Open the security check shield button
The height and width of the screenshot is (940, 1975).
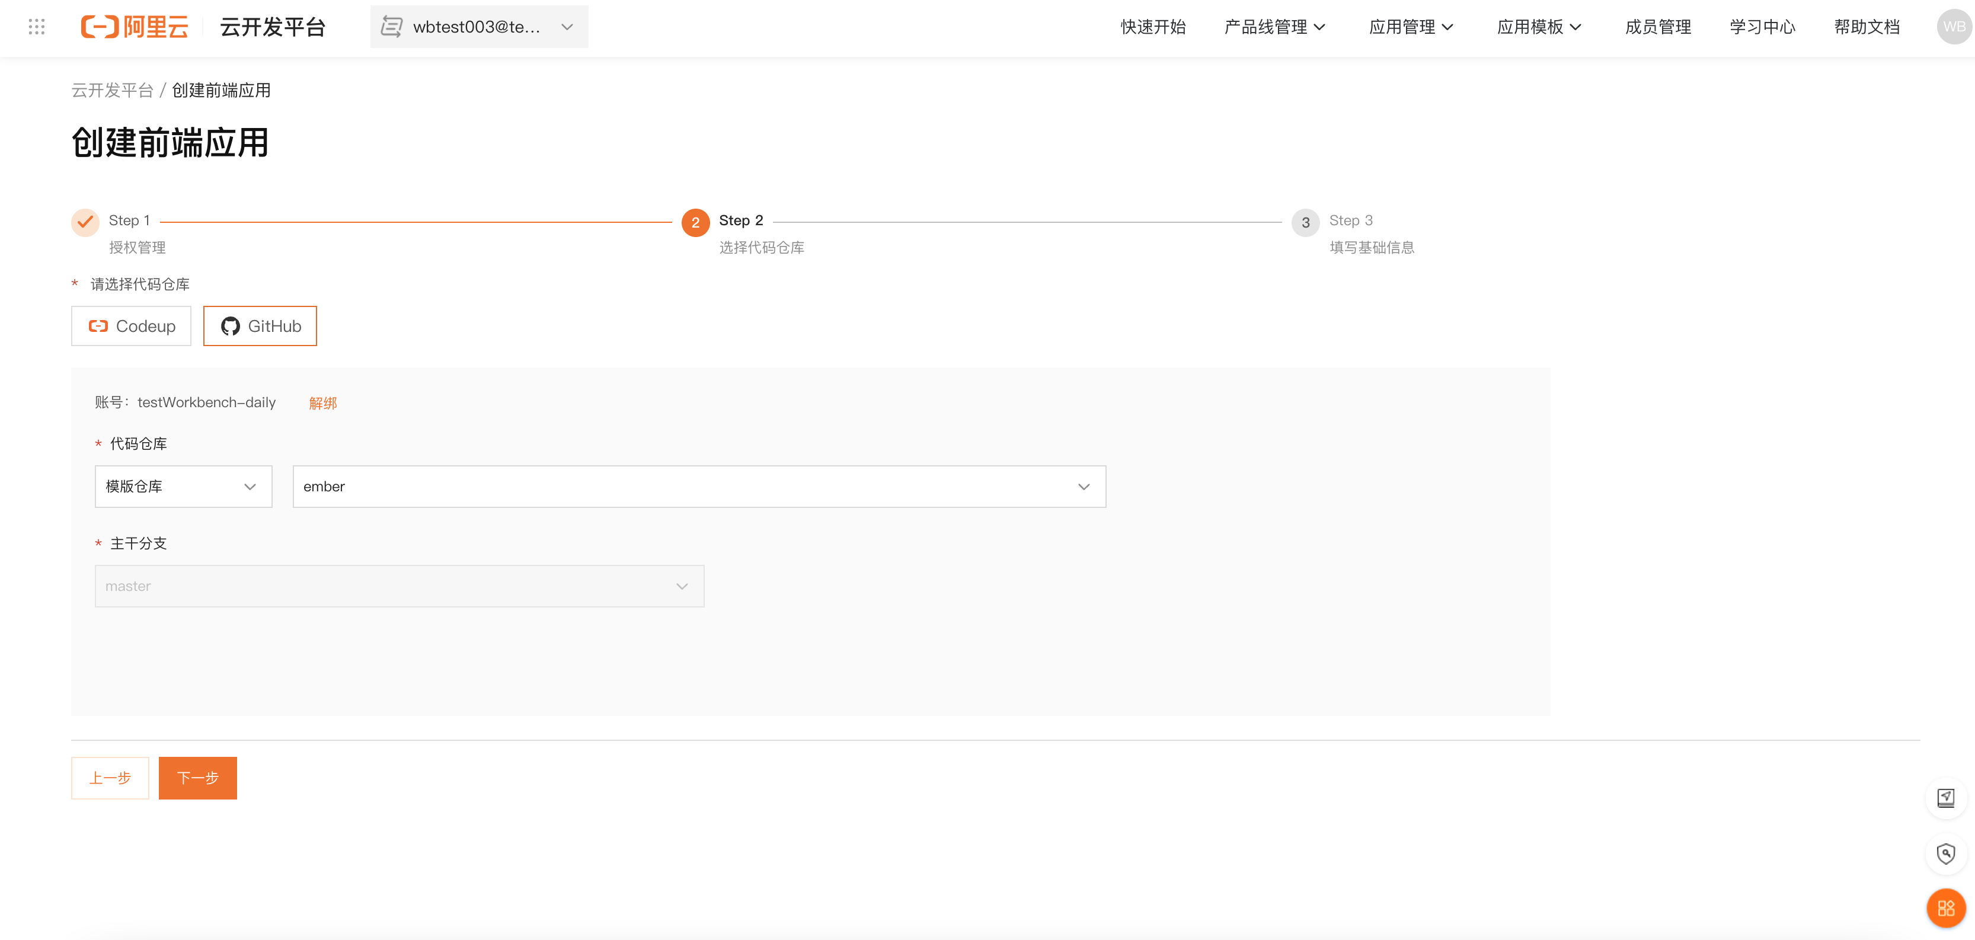tap(1947, 853)
